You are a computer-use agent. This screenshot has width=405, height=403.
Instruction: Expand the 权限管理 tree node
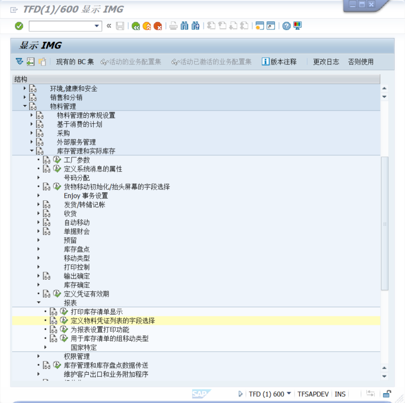tap(39, 356)
